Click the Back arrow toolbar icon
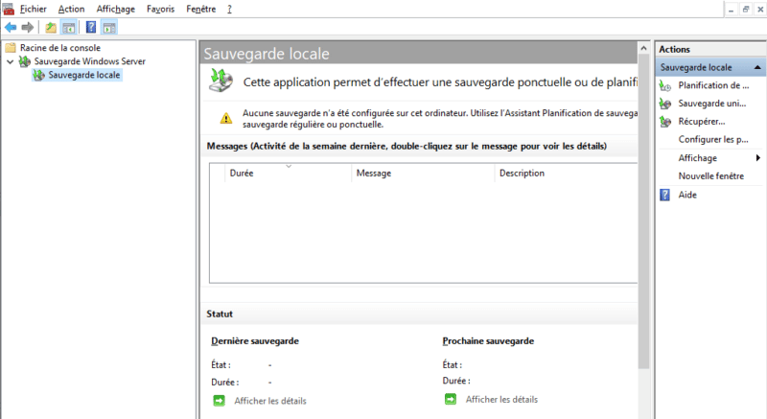Image resolution: width=767 pixels, height=419 pixels. 11,28
